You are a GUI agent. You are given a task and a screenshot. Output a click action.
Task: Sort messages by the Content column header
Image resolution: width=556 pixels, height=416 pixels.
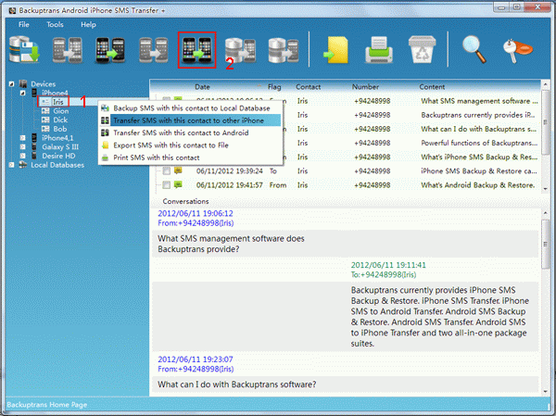point(432,87)
